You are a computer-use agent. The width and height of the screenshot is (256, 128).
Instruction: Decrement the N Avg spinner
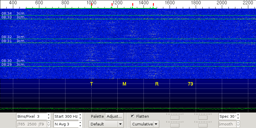[80, 126]
